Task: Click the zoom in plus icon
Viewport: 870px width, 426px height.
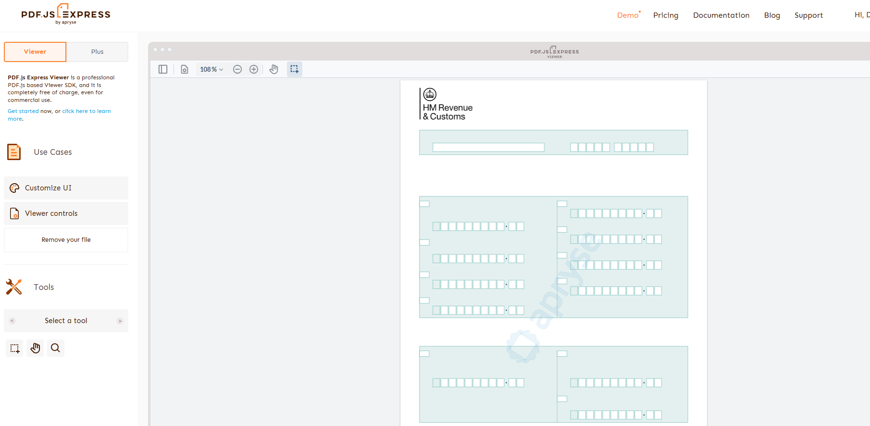Action: click(254, 69)
